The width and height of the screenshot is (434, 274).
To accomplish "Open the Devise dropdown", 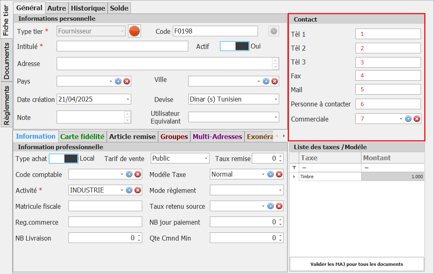I will (x=275, y=99).
